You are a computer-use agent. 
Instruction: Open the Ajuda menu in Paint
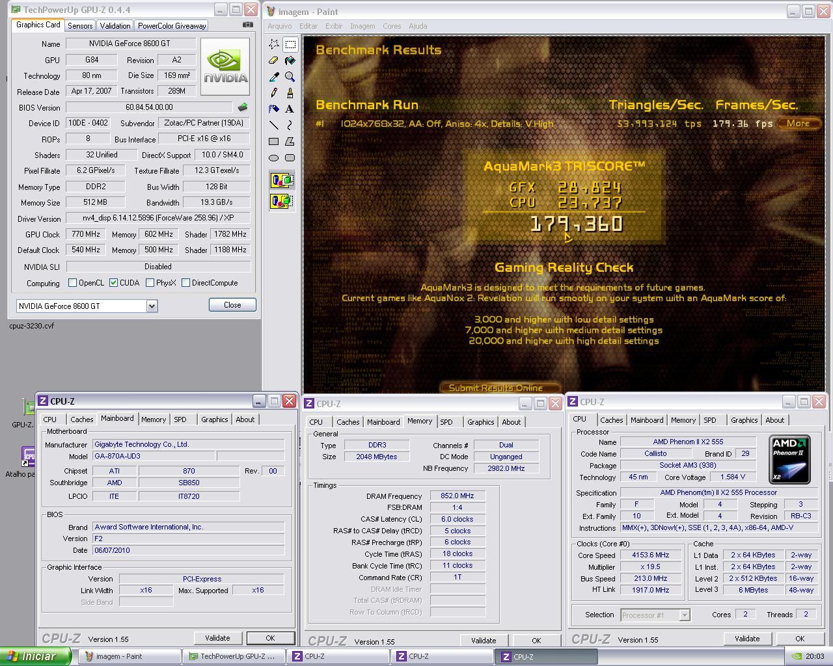pyautogui.click(x=418, y=26)
